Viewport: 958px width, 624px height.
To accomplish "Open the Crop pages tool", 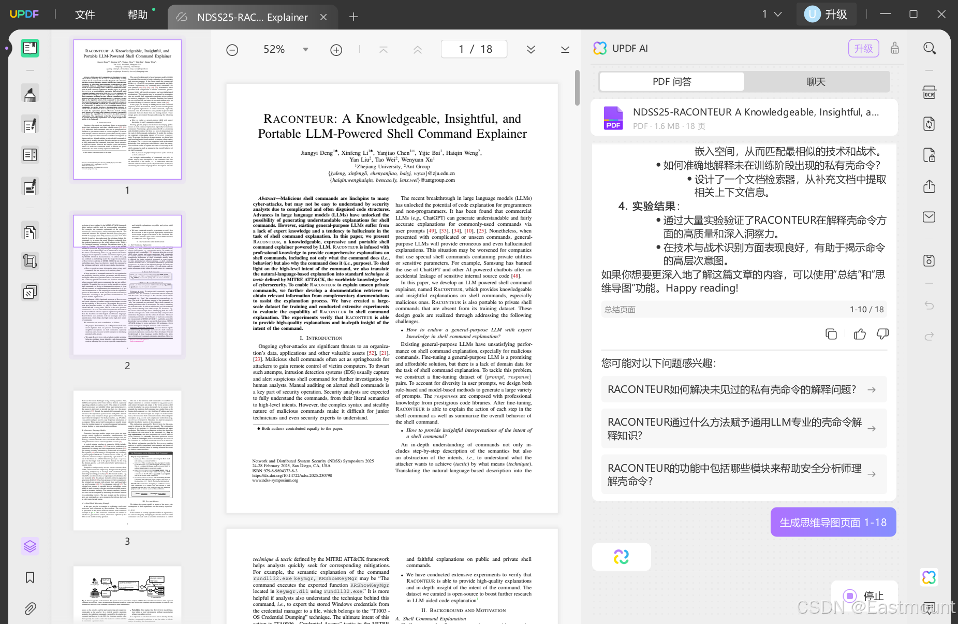I will click(30, 262).
